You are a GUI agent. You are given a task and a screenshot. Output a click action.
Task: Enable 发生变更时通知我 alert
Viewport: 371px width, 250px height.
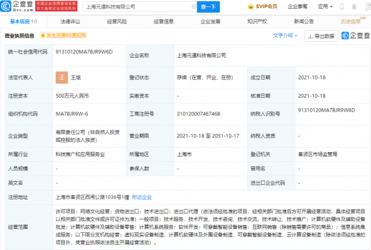tap(64, 35)
